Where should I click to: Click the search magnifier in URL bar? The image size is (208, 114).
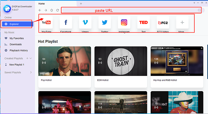pyautogui.click(x=199, y=10)
